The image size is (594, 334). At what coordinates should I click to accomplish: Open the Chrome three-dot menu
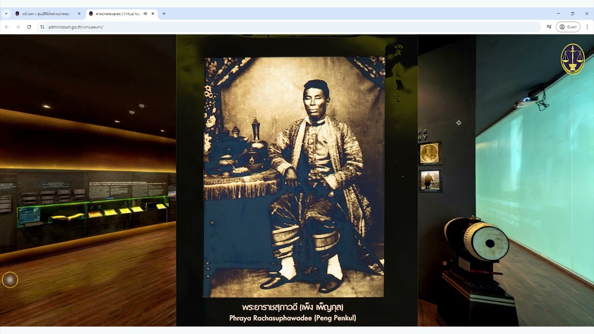click(587, 27)
